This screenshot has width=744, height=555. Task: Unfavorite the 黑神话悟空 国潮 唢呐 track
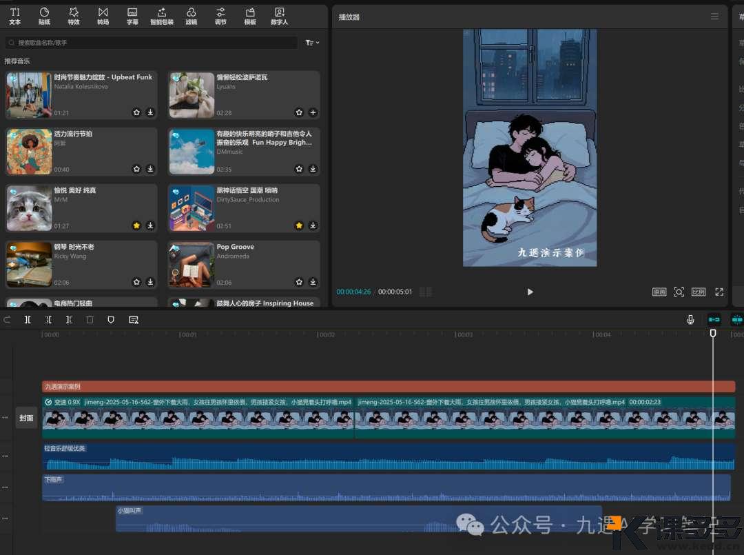tap(299, 225)
